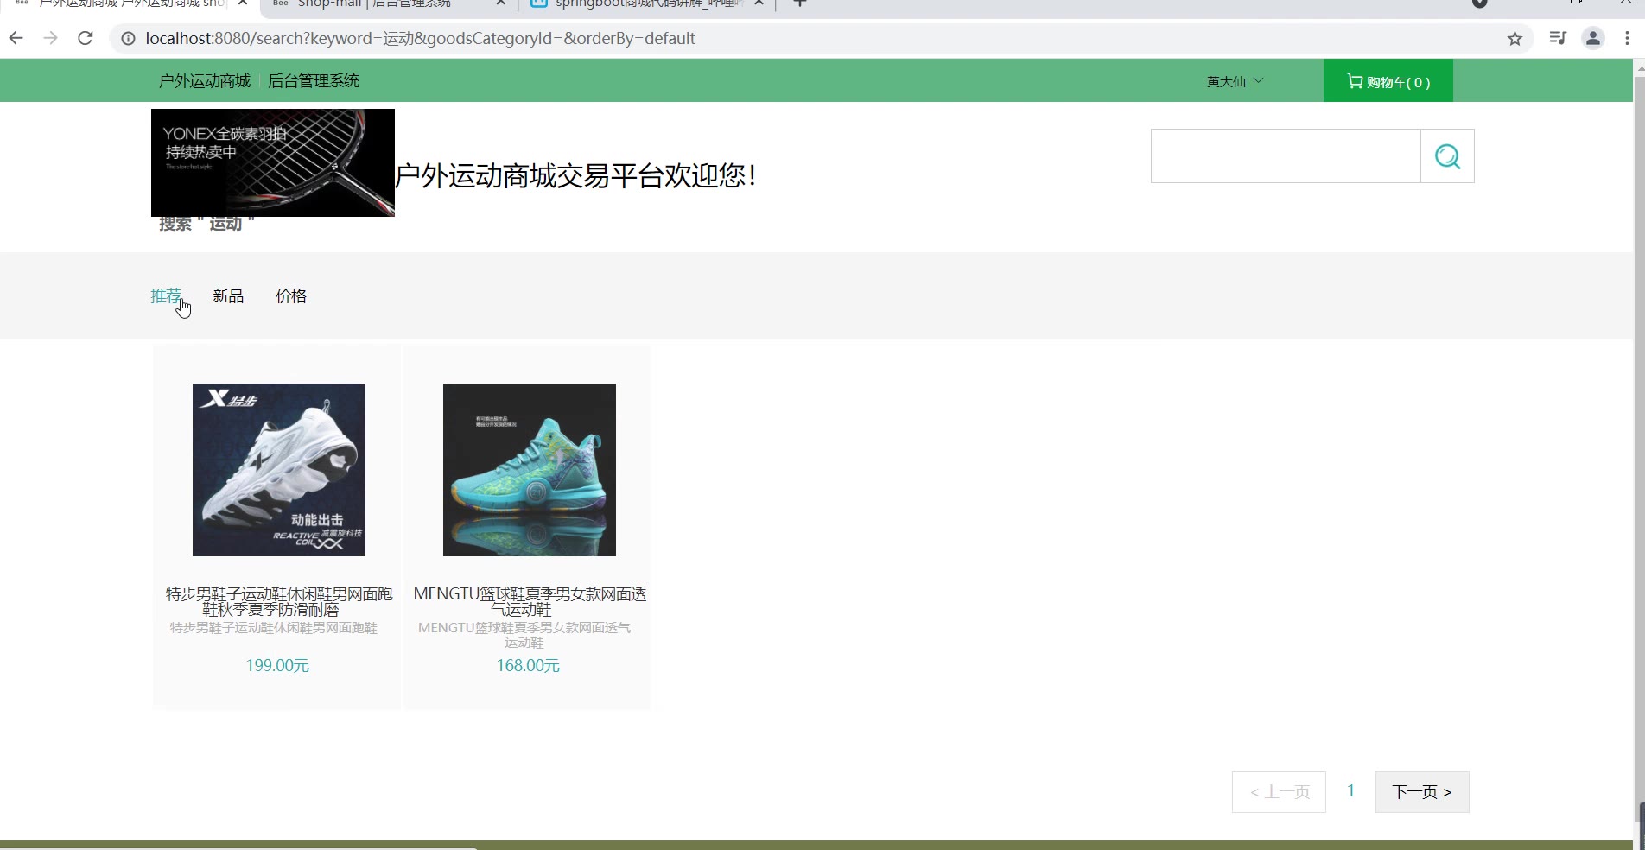
Task: Sort results by 推荐
Action: tap(166, 296)
